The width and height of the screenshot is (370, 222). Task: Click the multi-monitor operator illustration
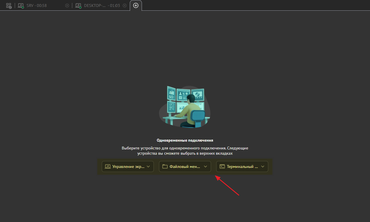click(185, 107)
